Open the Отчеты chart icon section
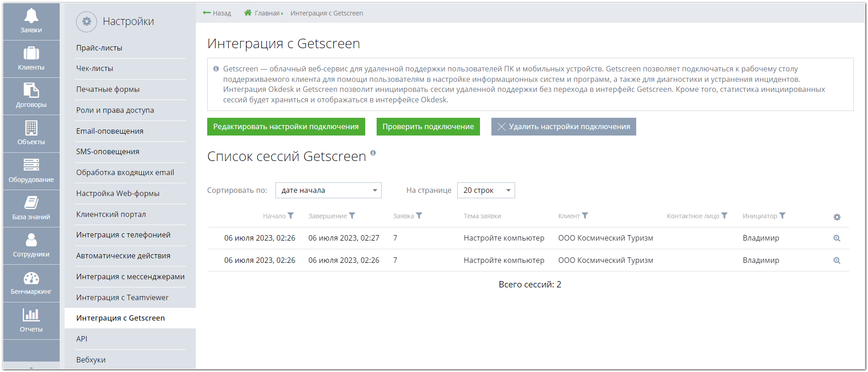The height and width of the screenshot is (372, 868). pyautogui.click(x=31, y=321)
